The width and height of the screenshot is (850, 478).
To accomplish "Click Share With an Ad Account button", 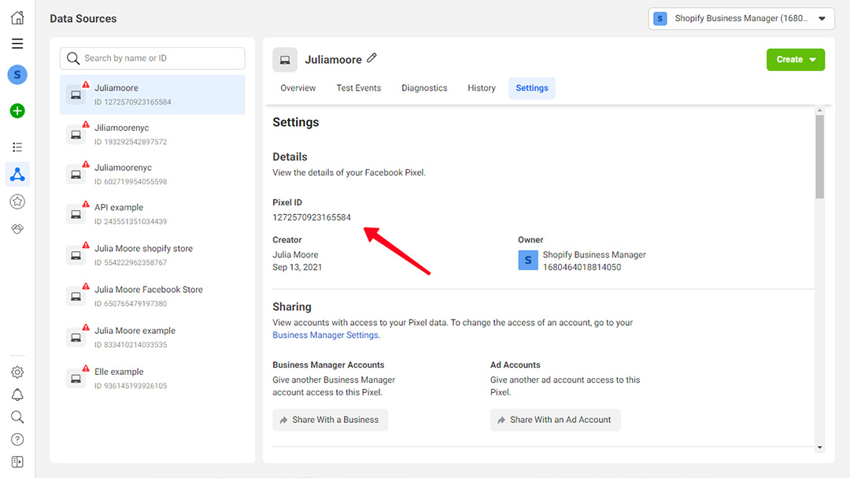I will point(555,420).
